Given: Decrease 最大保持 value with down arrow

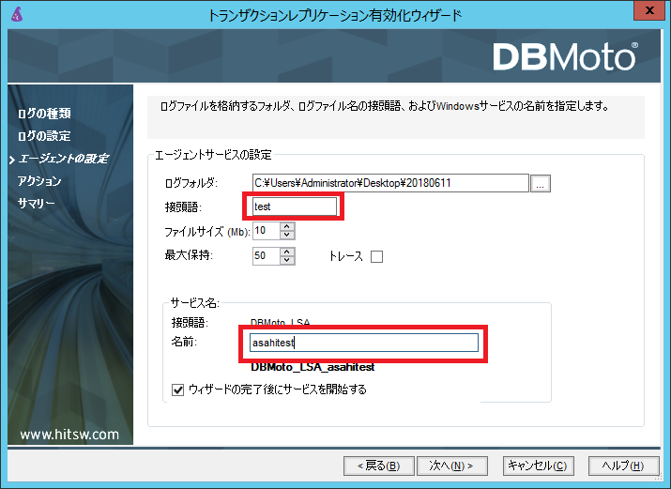Looking at the screenshot, I should pyautogui.click(x=287, y=260).
